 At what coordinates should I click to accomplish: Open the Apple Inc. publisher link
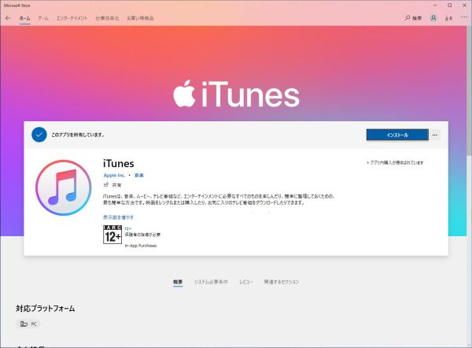point(115,174)
